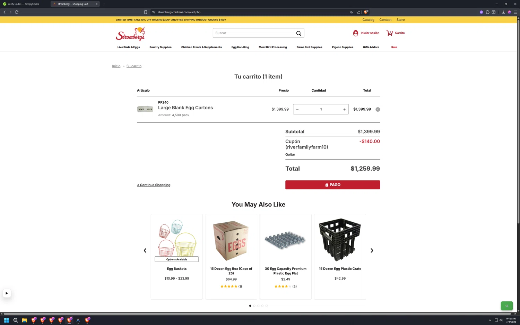This screenshot has height=325, width=520.
Task: Open Pigeon Supplies menu
Action: pyautogui.click(x=343, y=47)
